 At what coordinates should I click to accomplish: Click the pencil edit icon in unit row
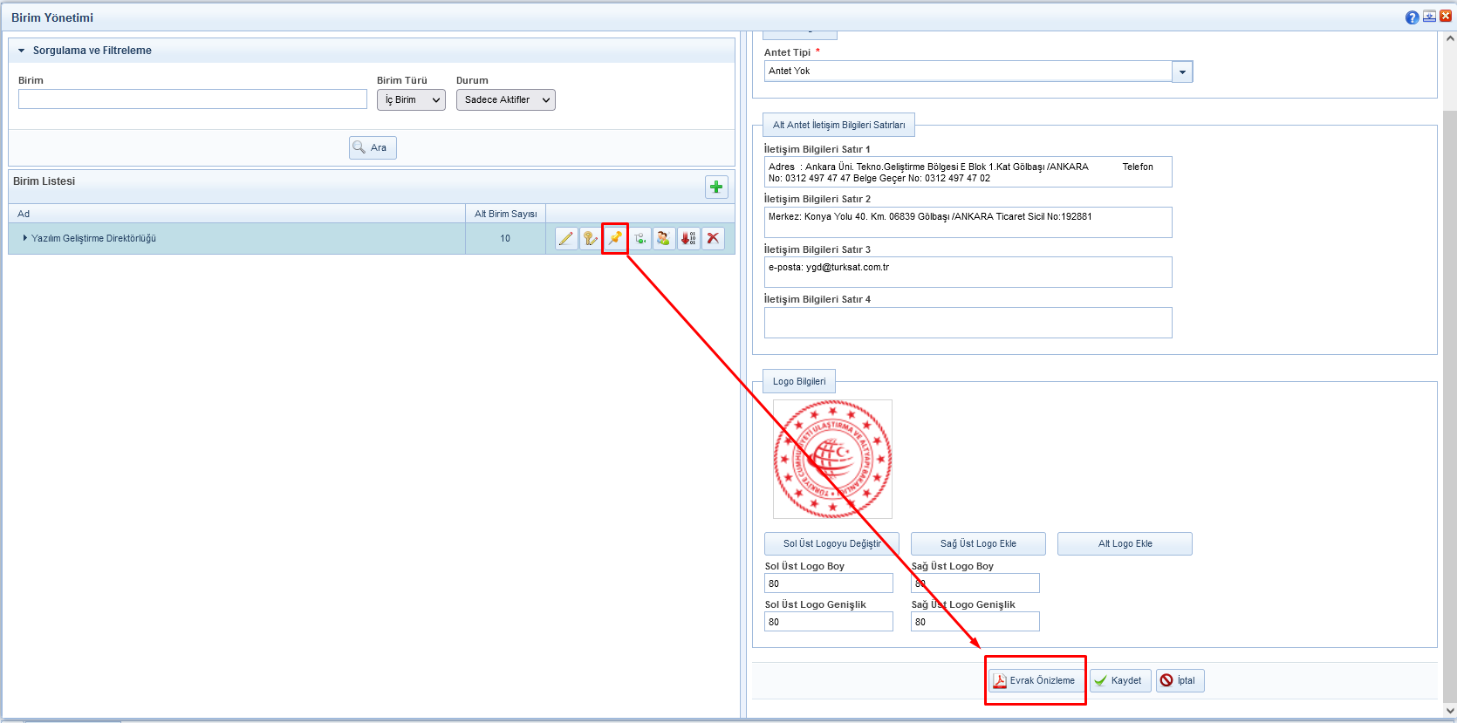(566, 238)
